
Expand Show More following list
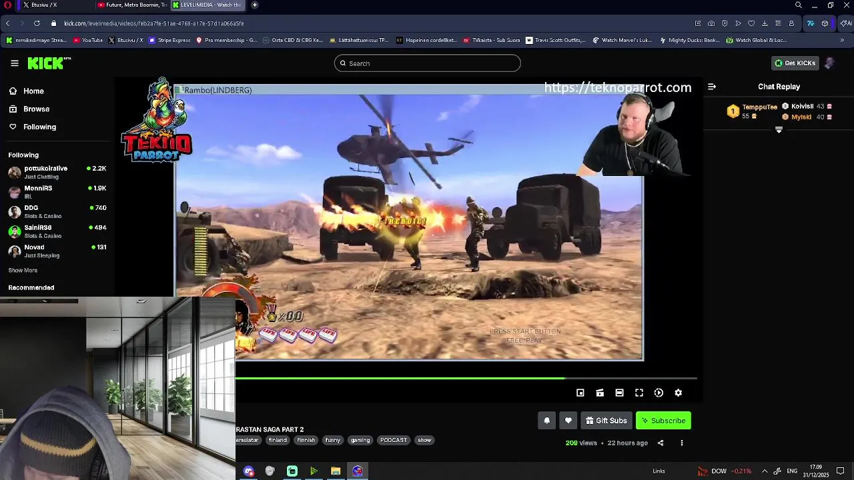[23, 271]
